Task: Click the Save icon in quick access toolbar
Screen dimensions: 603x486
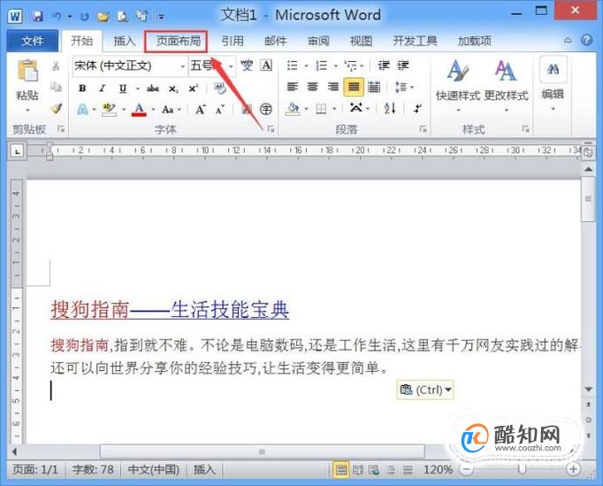Action: 37,16
